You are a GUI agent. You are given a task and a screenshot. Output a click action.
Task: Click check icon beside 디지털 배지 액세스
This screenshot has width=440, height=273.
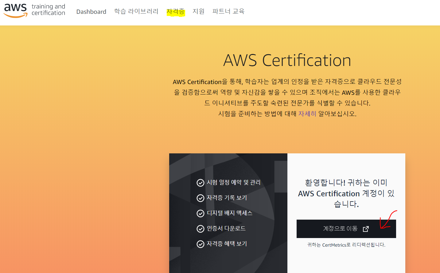[x=201, y=213]
